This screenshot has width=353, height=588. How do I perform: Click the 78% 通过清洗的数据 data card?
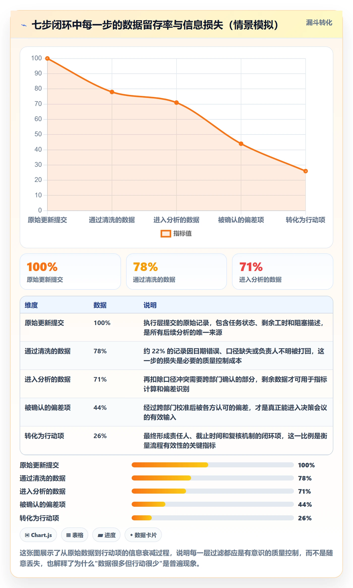(177, 272)
